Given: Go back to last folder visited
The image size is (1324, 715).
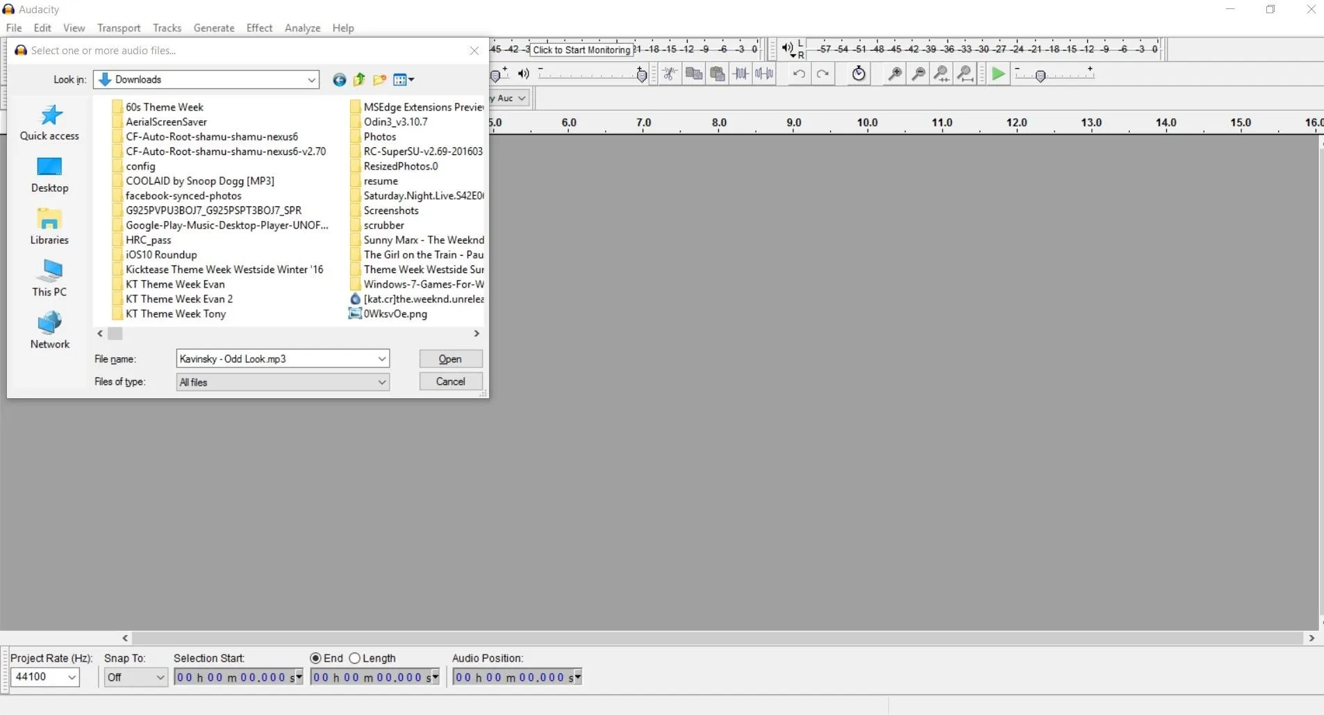Looking at the screenshot, I should click(x=339, y=80).
